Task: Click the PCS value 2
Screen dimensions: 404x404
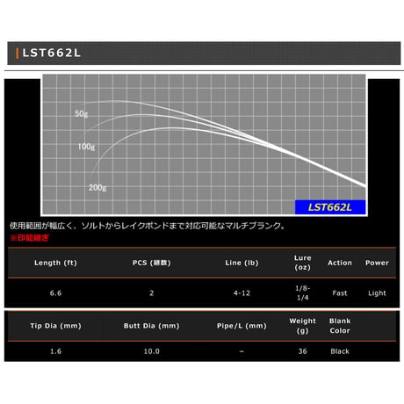Action: (x=152, y=293)
